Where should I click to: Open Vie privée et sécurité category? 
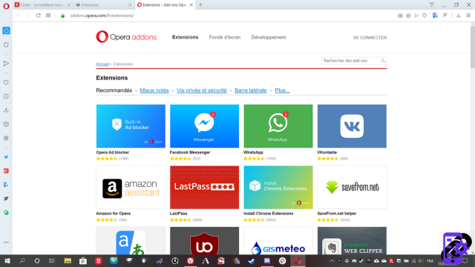pyautogui.click(x=201, y=90)
